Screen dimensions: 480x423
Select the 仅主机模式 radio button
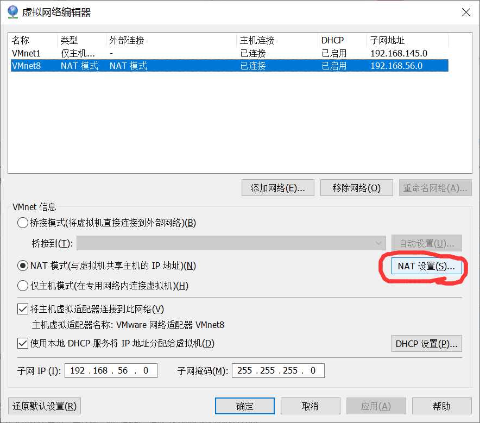pos(23,286)
